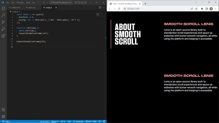Click 'ABOUT SMOOTH SCROLL' heading on webpage
The height and width of the screenshot is (123, 219).
pyautogui.click(x=128, y=34)
